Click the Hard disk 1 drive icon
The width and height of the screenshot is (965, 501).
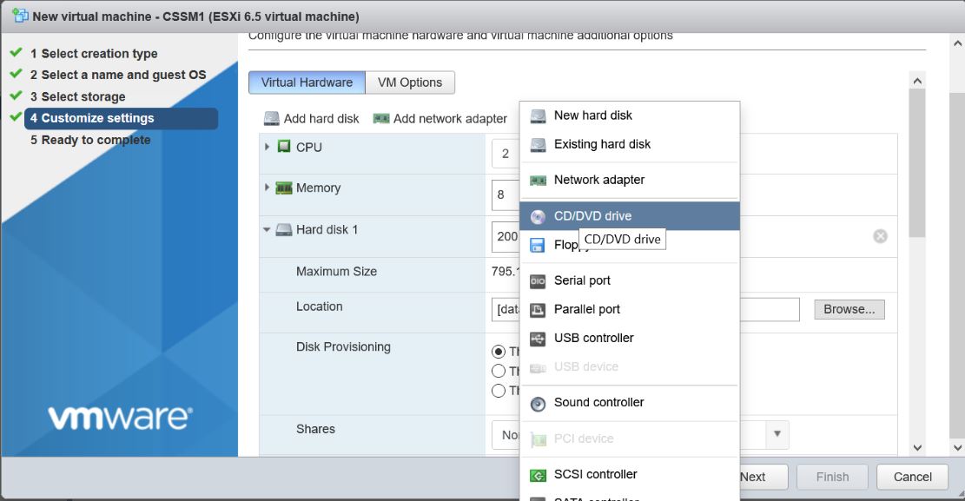(284, 229)
